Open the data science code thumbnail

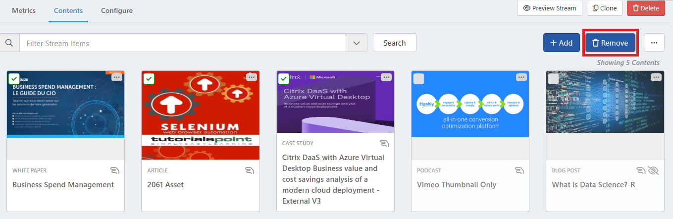605,102
